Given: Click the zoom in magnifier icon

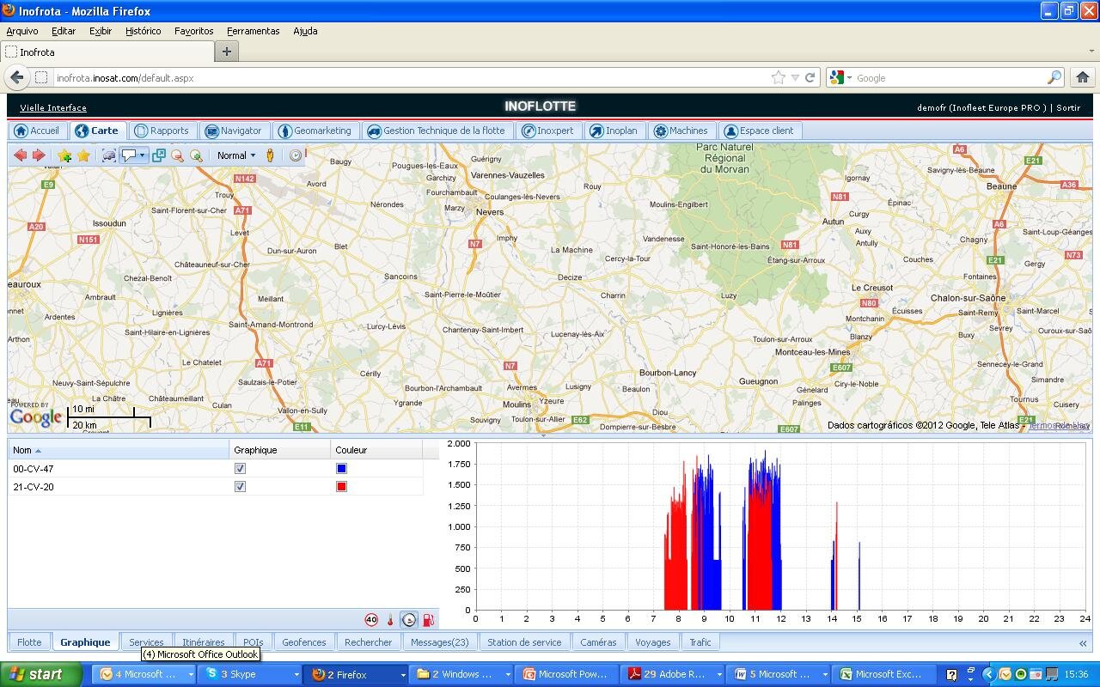Looking at the screenshot, I should (197, 155).
